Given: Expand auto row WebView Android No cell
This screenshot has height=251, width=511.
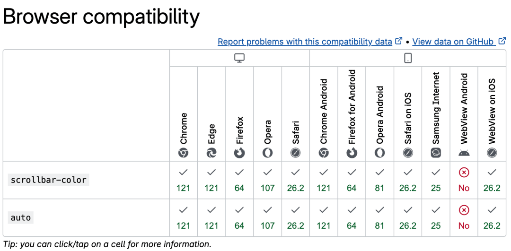Looking at the screenshot, I should [x=464, y=218].
